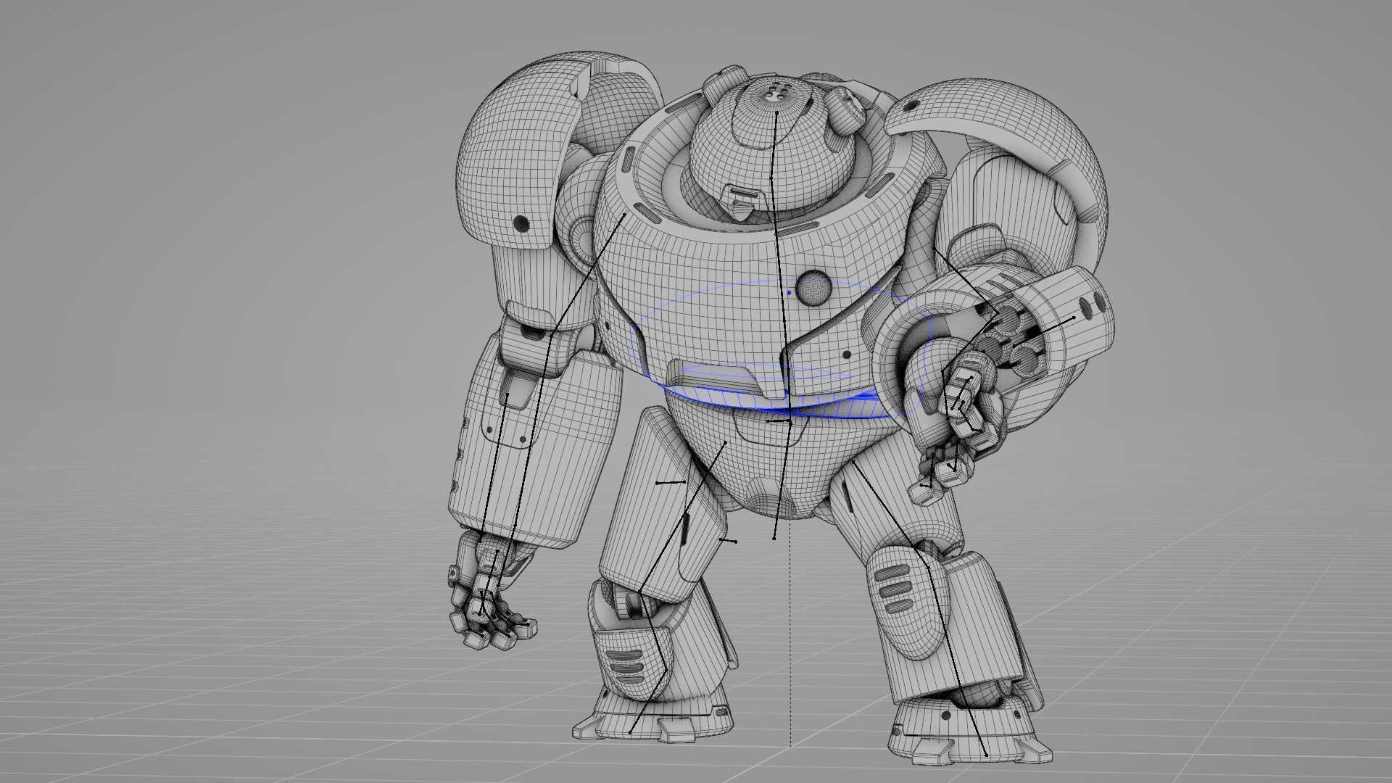The image size is (1392, 783).
Task: Select the small round sphere on the chest
Action: (x=813, y=289)
